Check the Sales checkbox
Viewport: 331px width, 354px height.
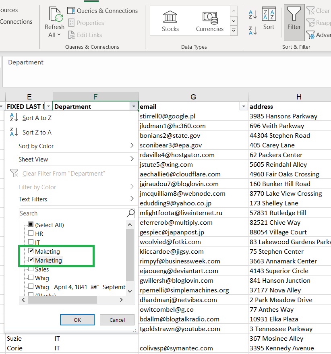[31, 269]
